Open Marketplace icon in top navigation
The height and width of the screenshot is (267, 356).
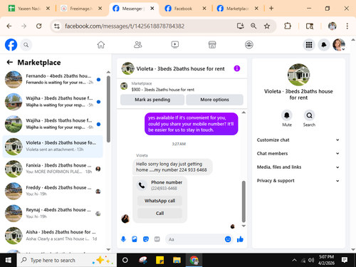(x=212, y=45)
